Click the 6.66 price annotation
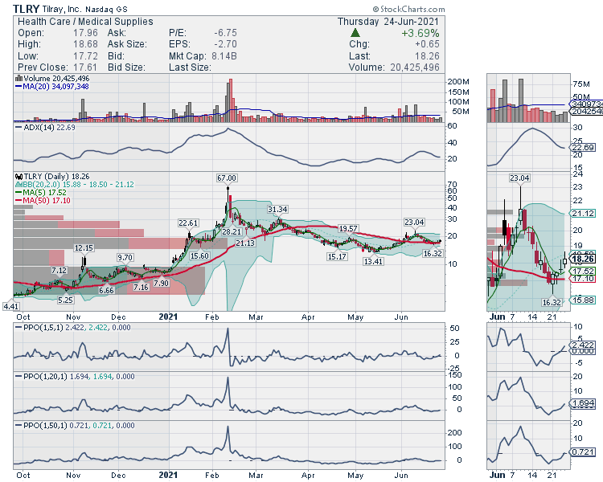This screenshot has height=482, width=603. coord(106,291)
